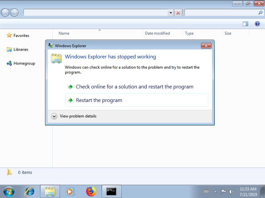Choose Restart the program

(x=137, y=100)
